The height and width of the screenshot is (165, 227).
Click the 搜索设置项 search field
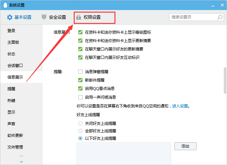193,17
